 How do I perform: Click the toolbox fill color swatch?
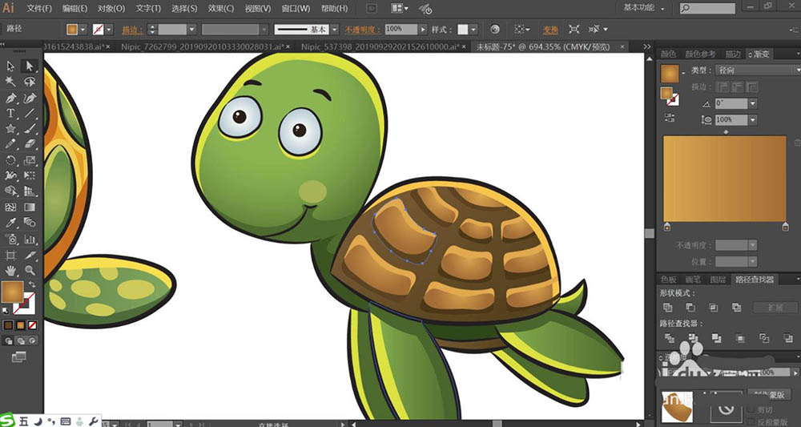click(12, 292)
